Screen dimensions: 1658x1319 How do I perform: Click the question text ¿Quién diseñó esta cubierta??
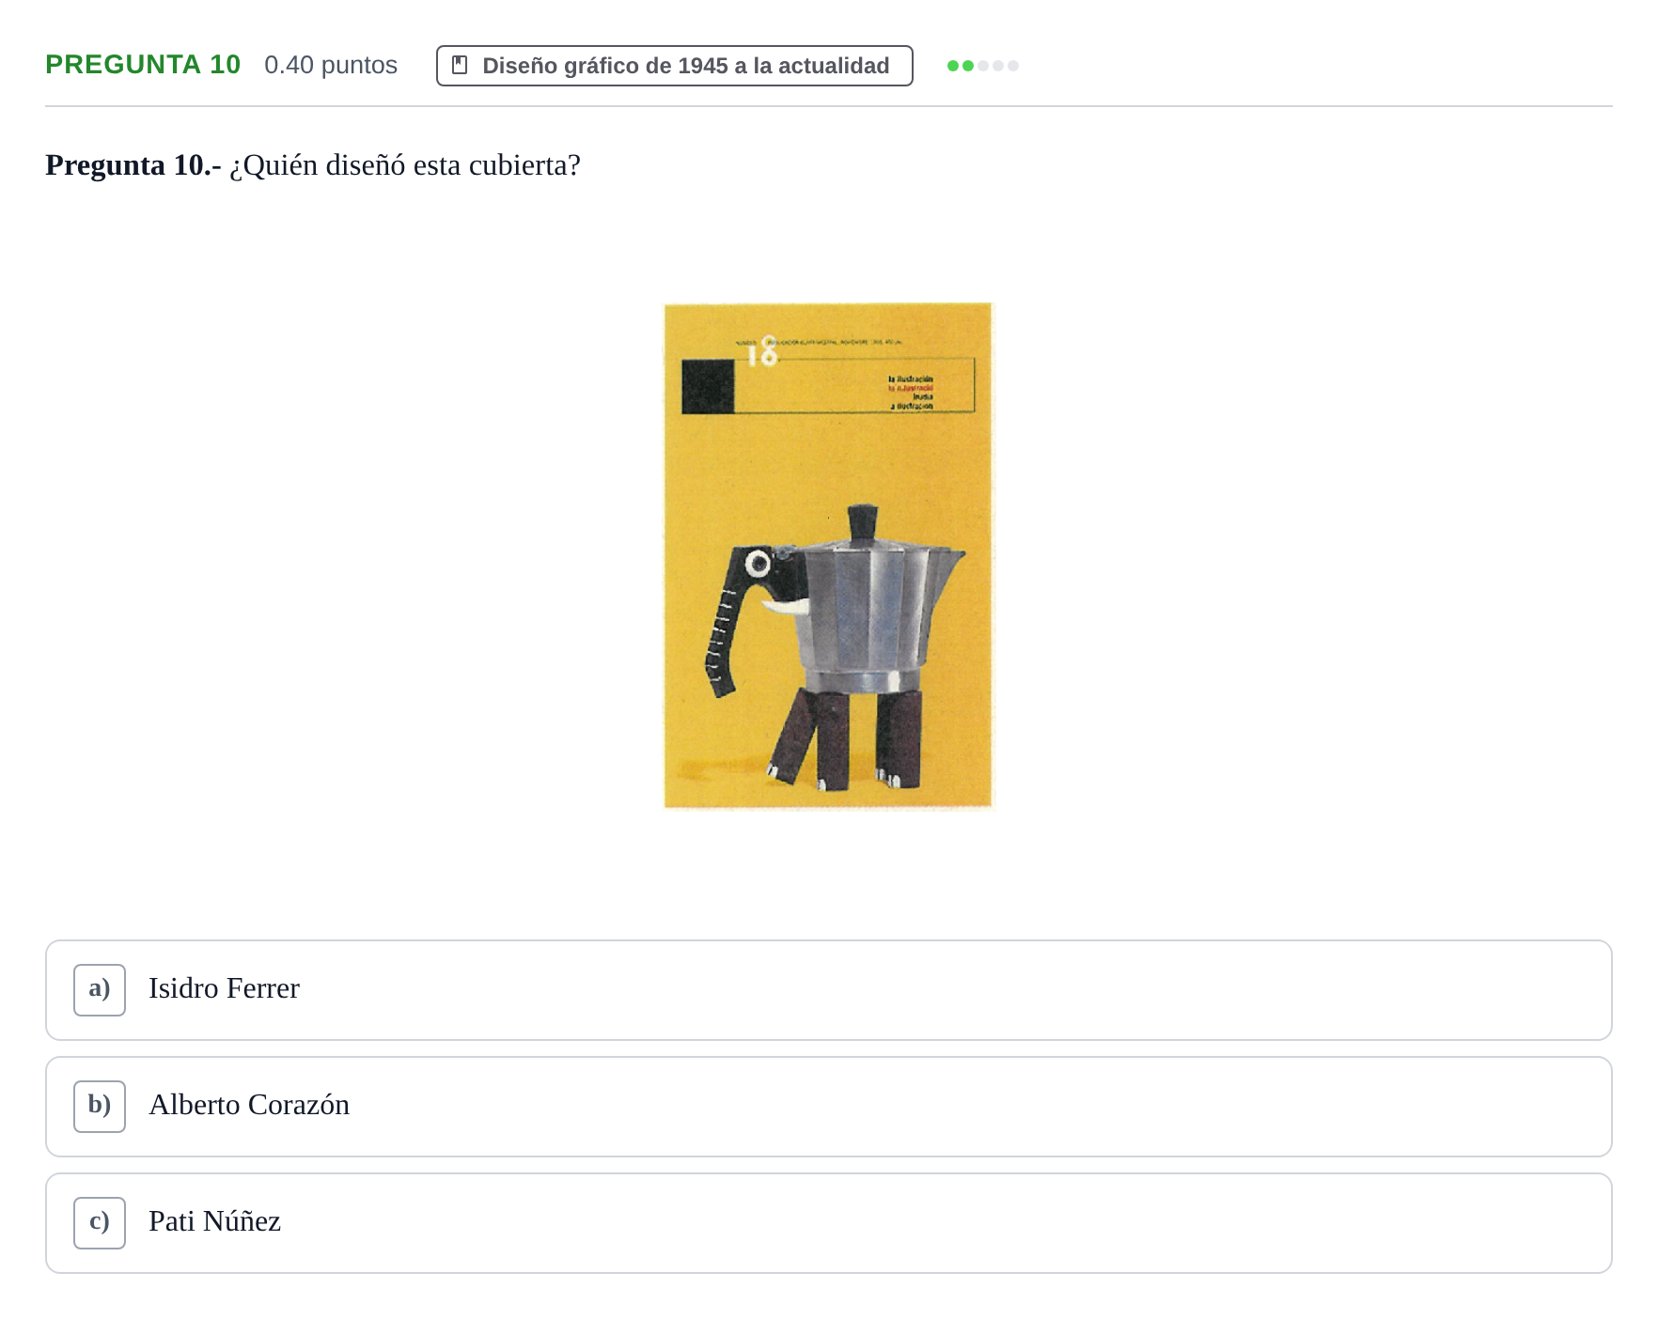click(405, 165)
